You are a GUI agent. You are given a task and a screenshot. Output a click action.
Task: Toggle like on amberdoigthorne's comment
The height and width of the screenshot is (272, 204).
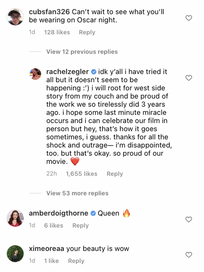coord(189,219)
